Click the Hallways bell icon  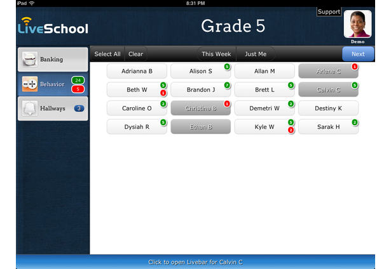(x=30, y=108)
